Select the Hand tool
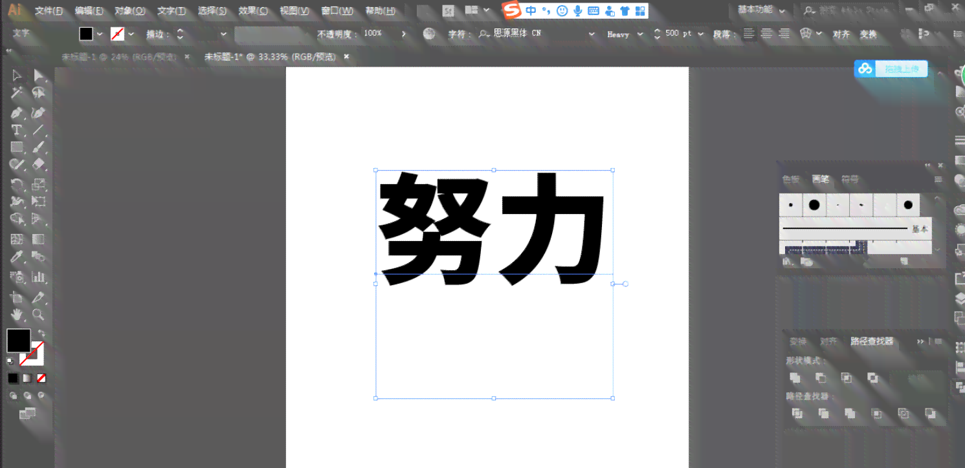The height and width of the screenshot is (468, 965). pyautogui.click(x=17, y=315)
